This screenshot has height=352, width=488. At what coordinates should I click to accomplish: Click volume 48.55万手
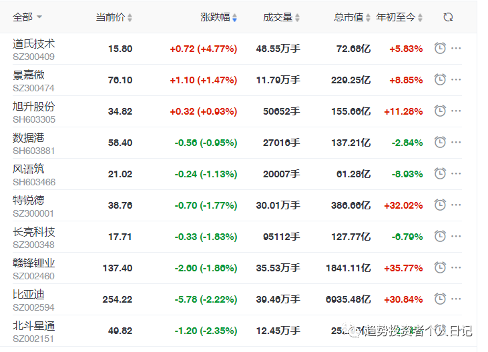pyautogui.click(x=278, y=49)
